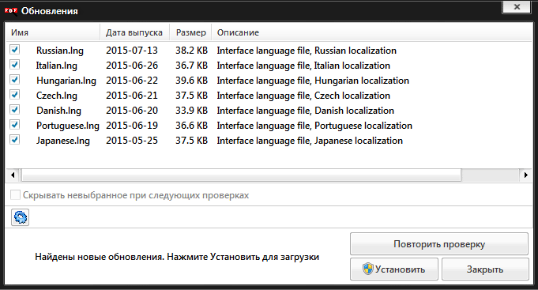The image size is (538, 290).
Task: Click Закрыть to dismiss the dialog
Action: (485, 269)
